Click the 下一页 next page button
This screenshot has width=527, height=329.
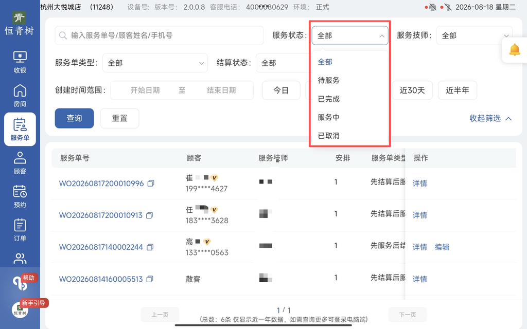pyautogui.click(x=408, y=315)
